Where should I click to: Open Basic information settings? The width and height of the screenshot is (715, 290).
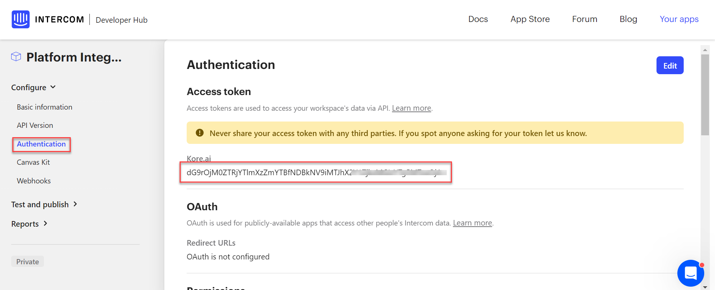tap(44, 107)
